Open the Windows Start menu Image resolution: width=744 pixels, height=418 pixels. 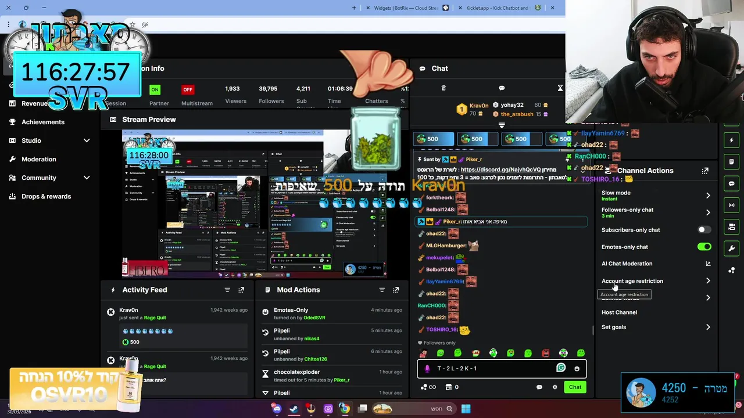[466, 409]
